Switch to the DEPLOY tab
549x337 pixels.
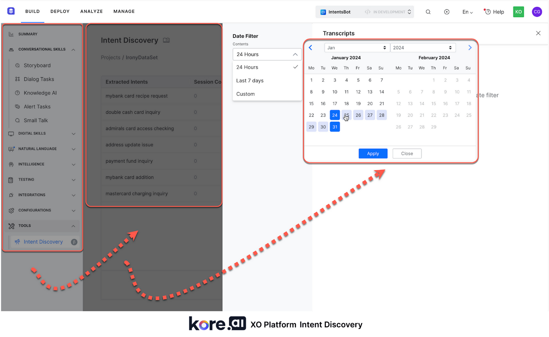coord(60,11)
